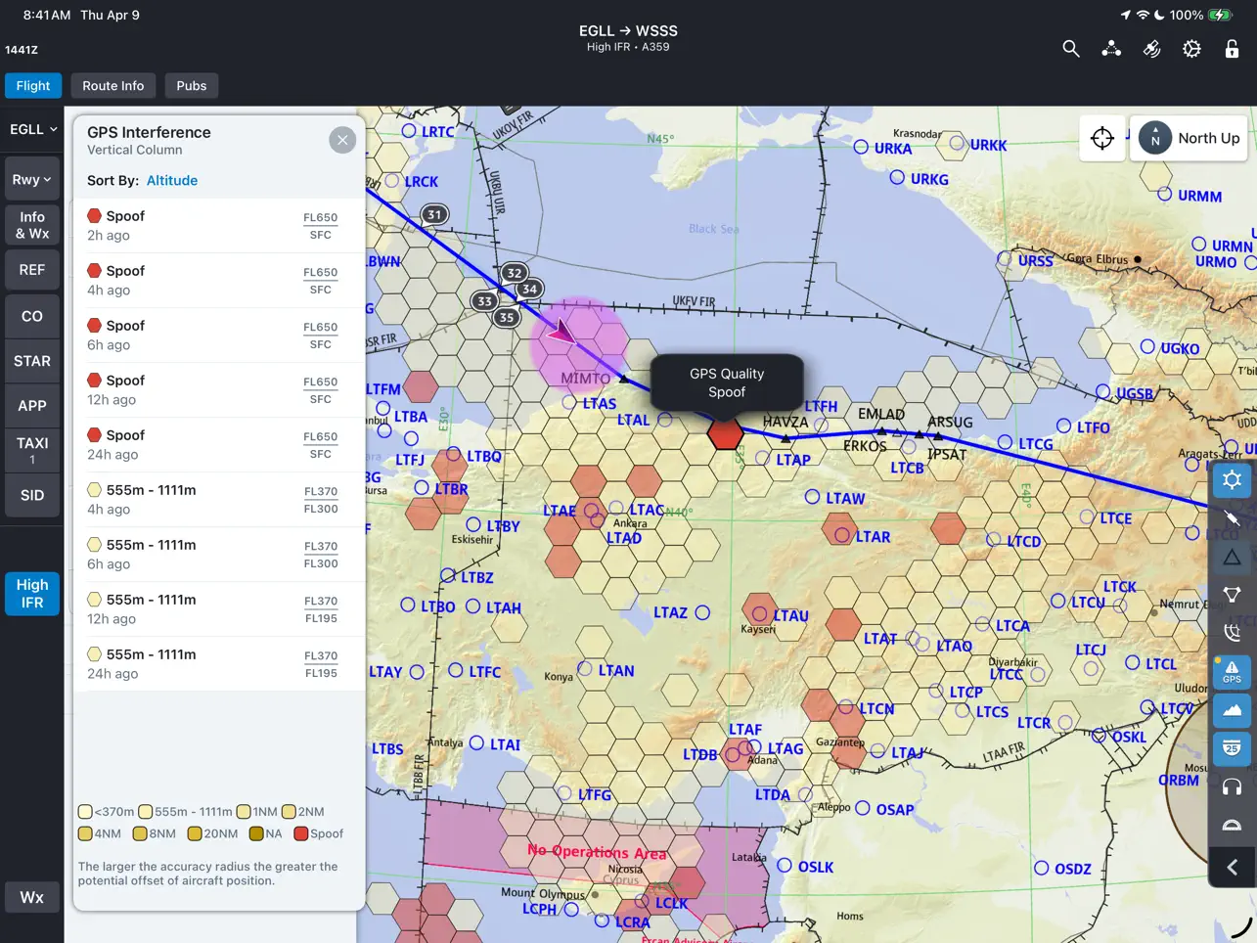The width and height of the screenshot is (1257, 943).
Task: Switch to the Route Info tab
Action: [x=113, y=86]
